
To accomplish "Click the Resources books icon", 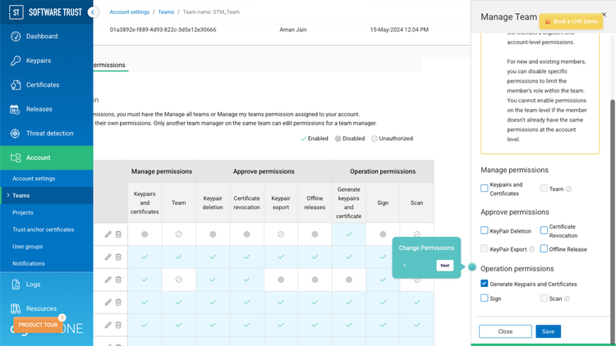I will click(x=16, y=309).
